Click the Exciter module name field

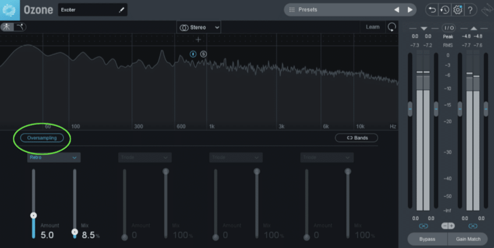[x=93, y=10]
